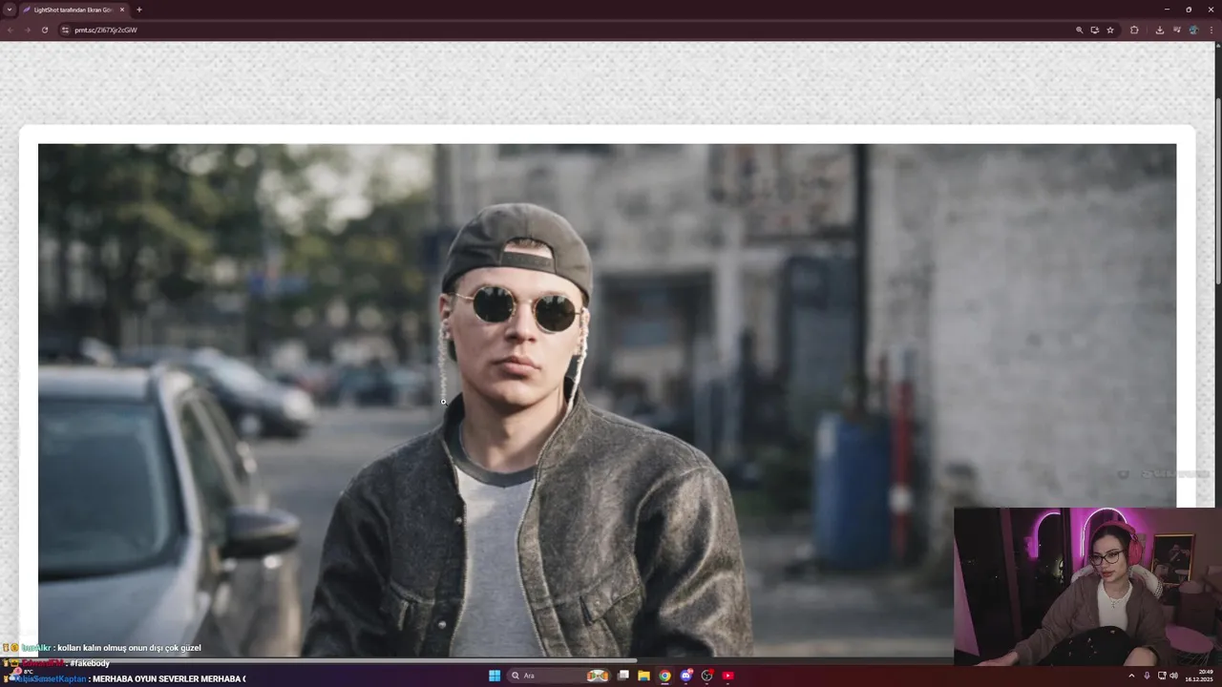
Task: Close the LightShot tab
Action: click(x=122, y=10)
